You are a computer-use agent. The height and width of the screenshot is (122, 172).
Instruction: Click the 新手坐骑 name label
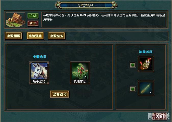[39, 81]
